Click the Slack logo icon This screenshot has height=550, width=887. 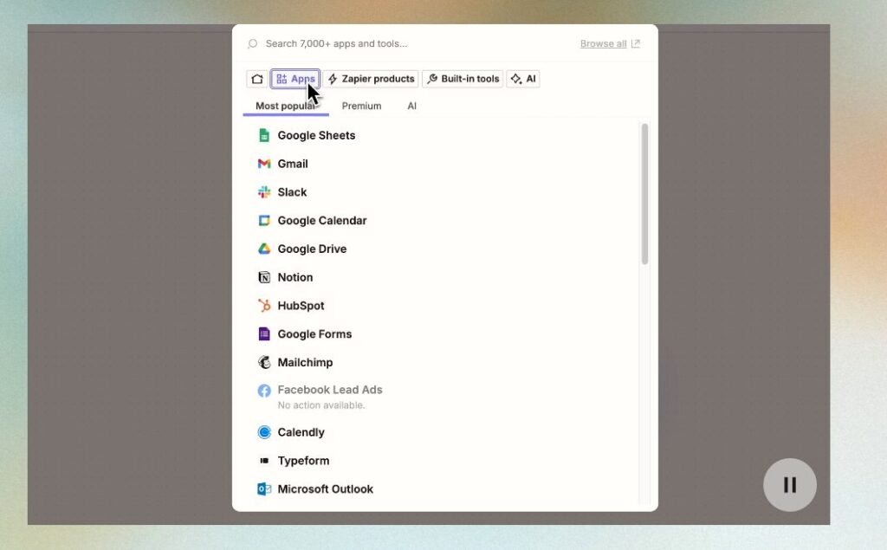coord(264,191)
